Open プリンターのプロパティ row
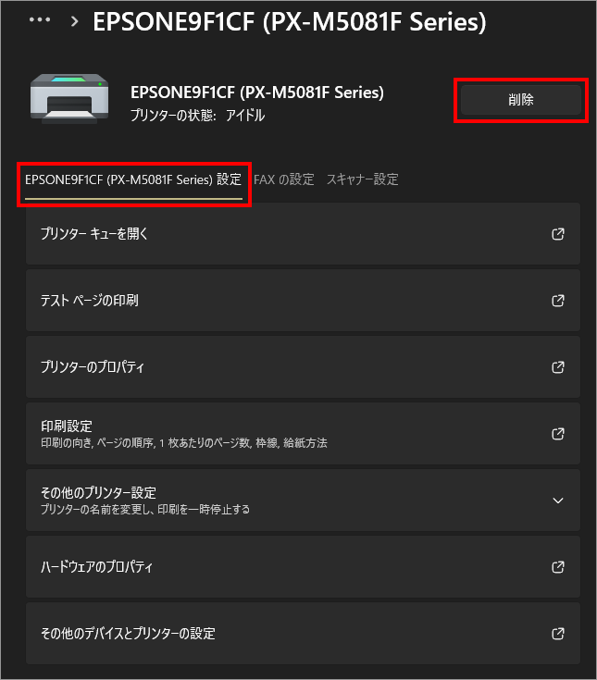597x680 pixels. coord(303,367)
